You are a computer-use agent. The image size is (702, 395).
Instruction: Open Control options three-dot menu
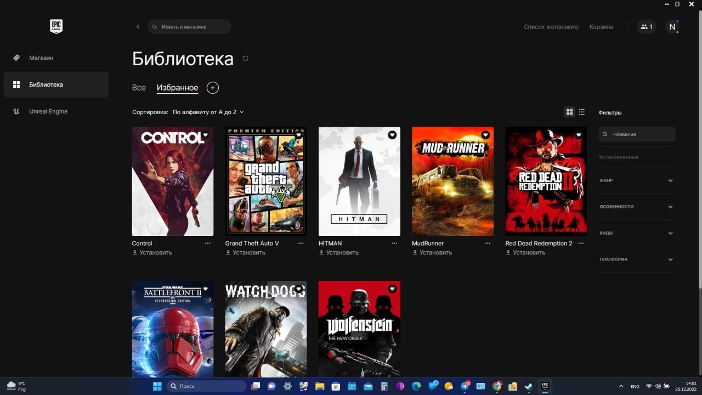(207, 243)
